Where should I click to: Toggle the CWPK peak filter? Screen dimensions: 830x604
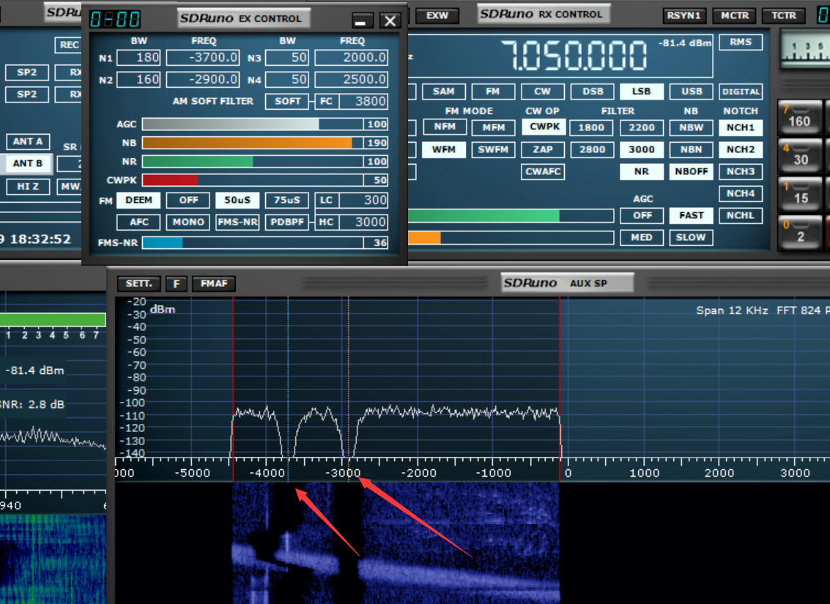coord(544,127)
